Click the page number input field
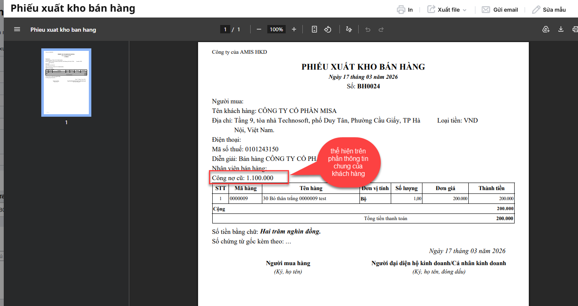Screen dimensions: 578x306 pyautogui.click(x=225, y=30)
